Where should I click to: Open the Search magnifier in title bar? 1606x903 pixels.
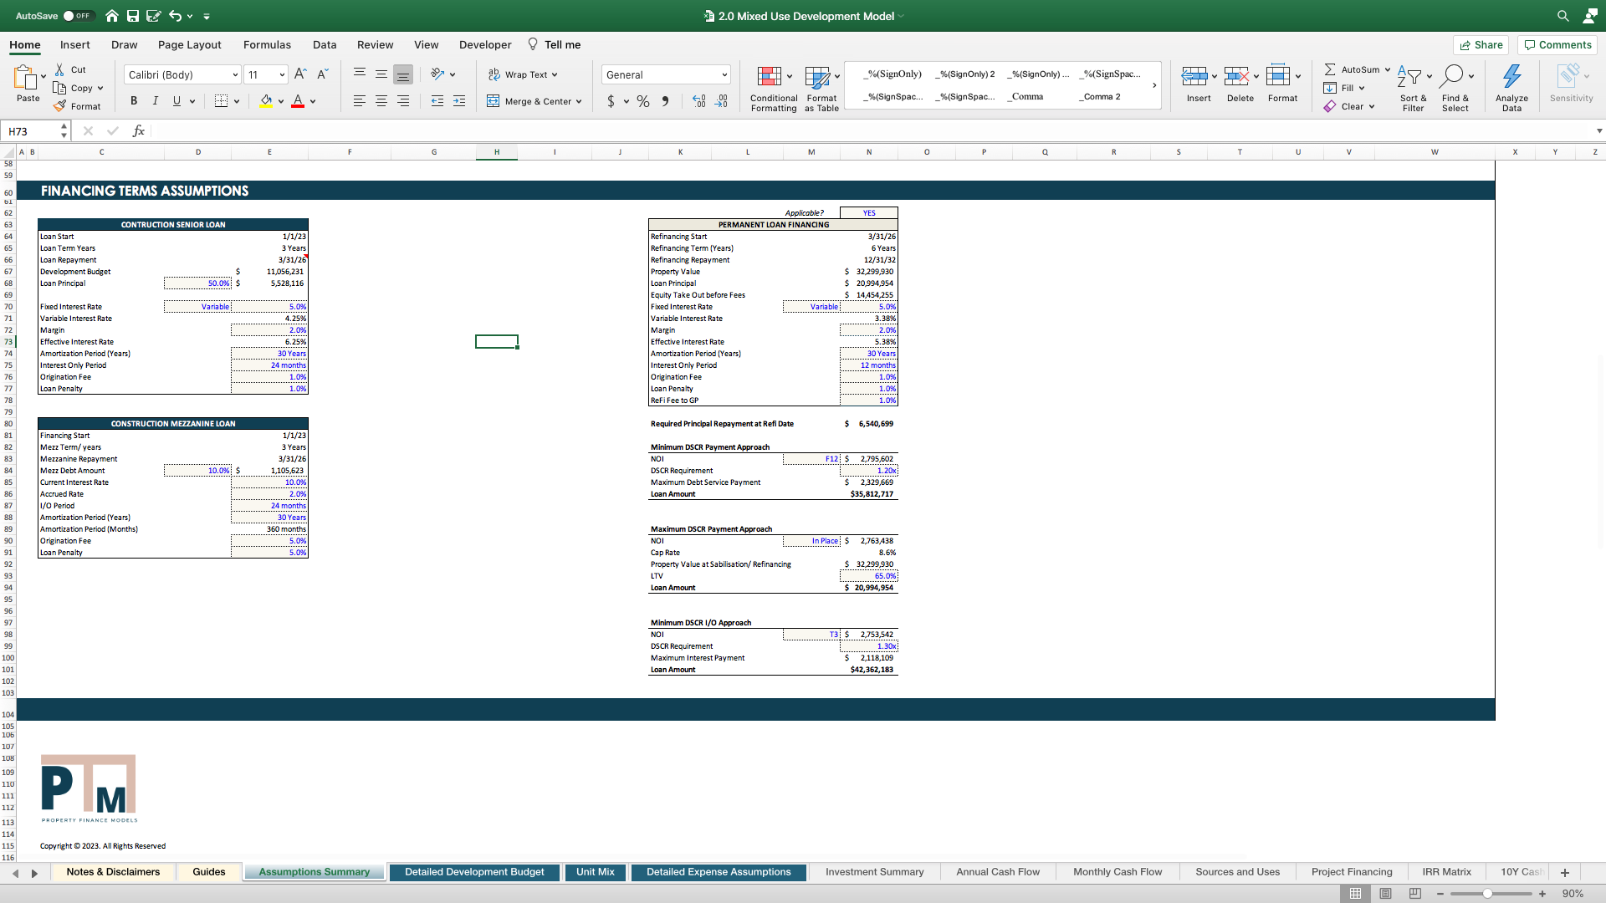point(1563,16)
